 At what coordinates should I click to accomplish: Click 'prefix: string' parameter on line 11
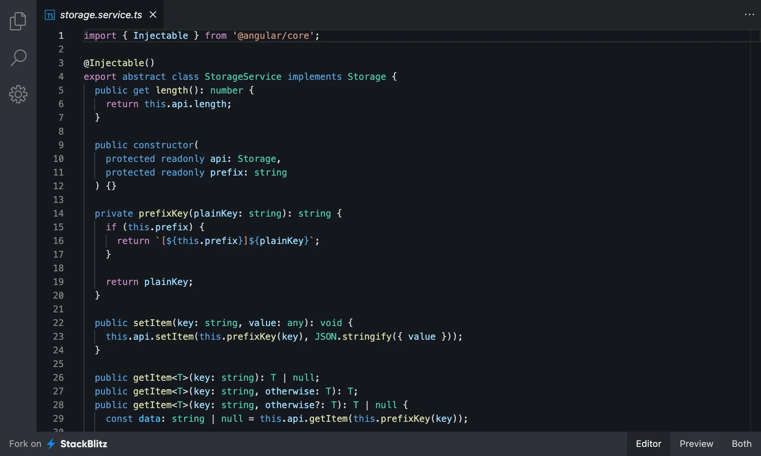coord(248,172)
